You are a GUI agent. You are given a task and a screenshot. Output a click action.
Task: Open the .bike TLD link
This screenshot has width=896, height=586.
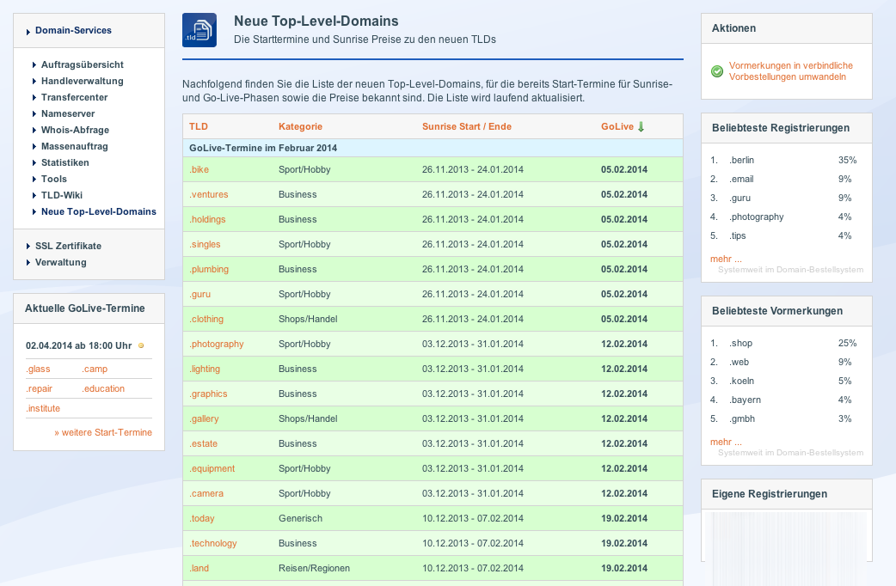click(199, 170)
